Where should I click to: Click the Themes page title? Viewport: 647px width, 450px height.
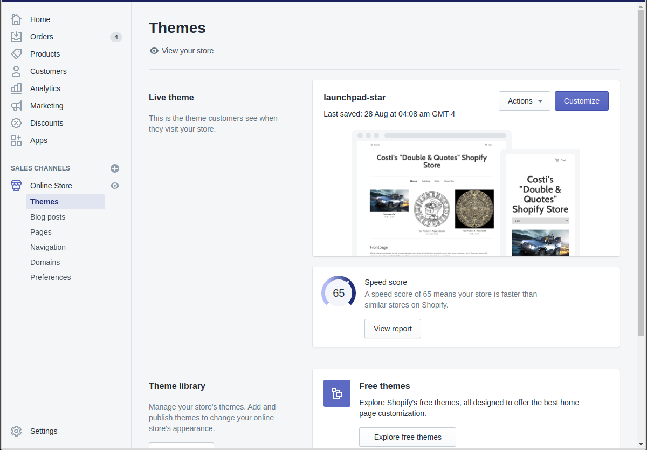tap(177, 28)
